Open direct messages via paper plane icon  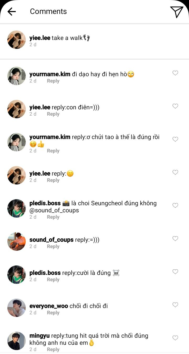[176, 12]
